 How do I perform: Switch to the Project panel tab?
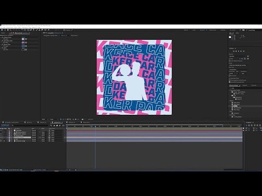click(3, 33)
